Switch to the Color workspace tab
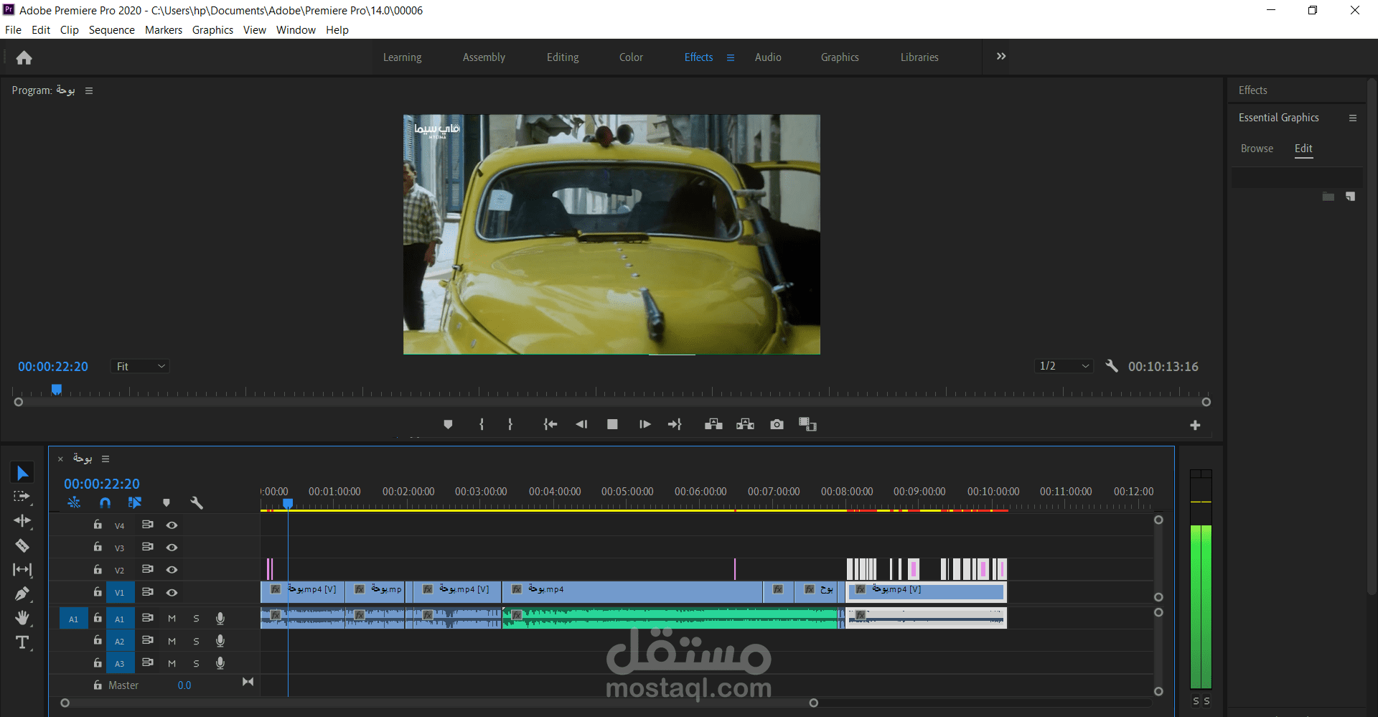The height and width of the screenshot is (717, 1378). point(631,57)
